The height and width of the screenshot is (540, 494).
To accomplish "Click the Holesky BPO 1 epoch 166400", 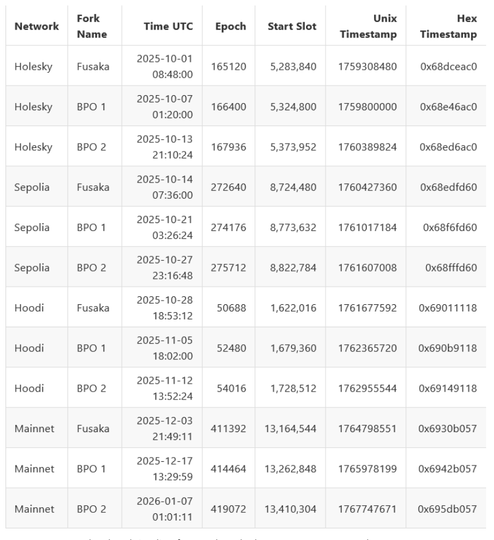I will pyautogui.click(x=229, y=106).
